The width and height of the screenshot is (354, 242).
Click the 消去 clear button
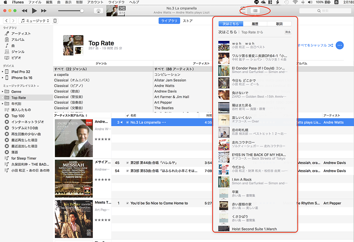coord(288,32)
